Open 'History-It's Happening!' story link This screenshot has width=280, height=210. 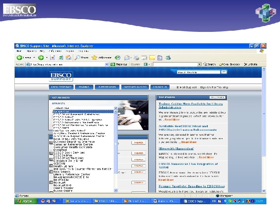[176, 149]
